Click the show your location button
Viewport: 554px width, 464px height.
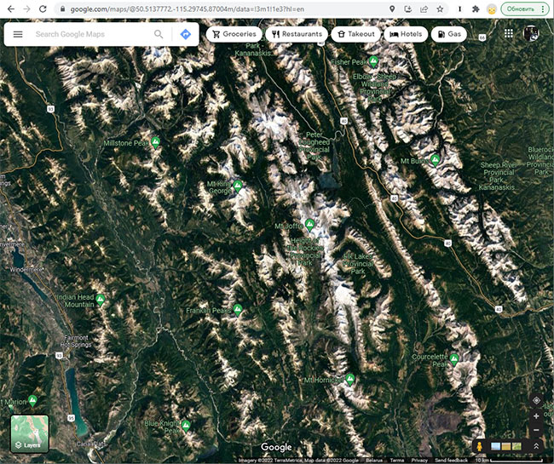click(x=536, y=400)
